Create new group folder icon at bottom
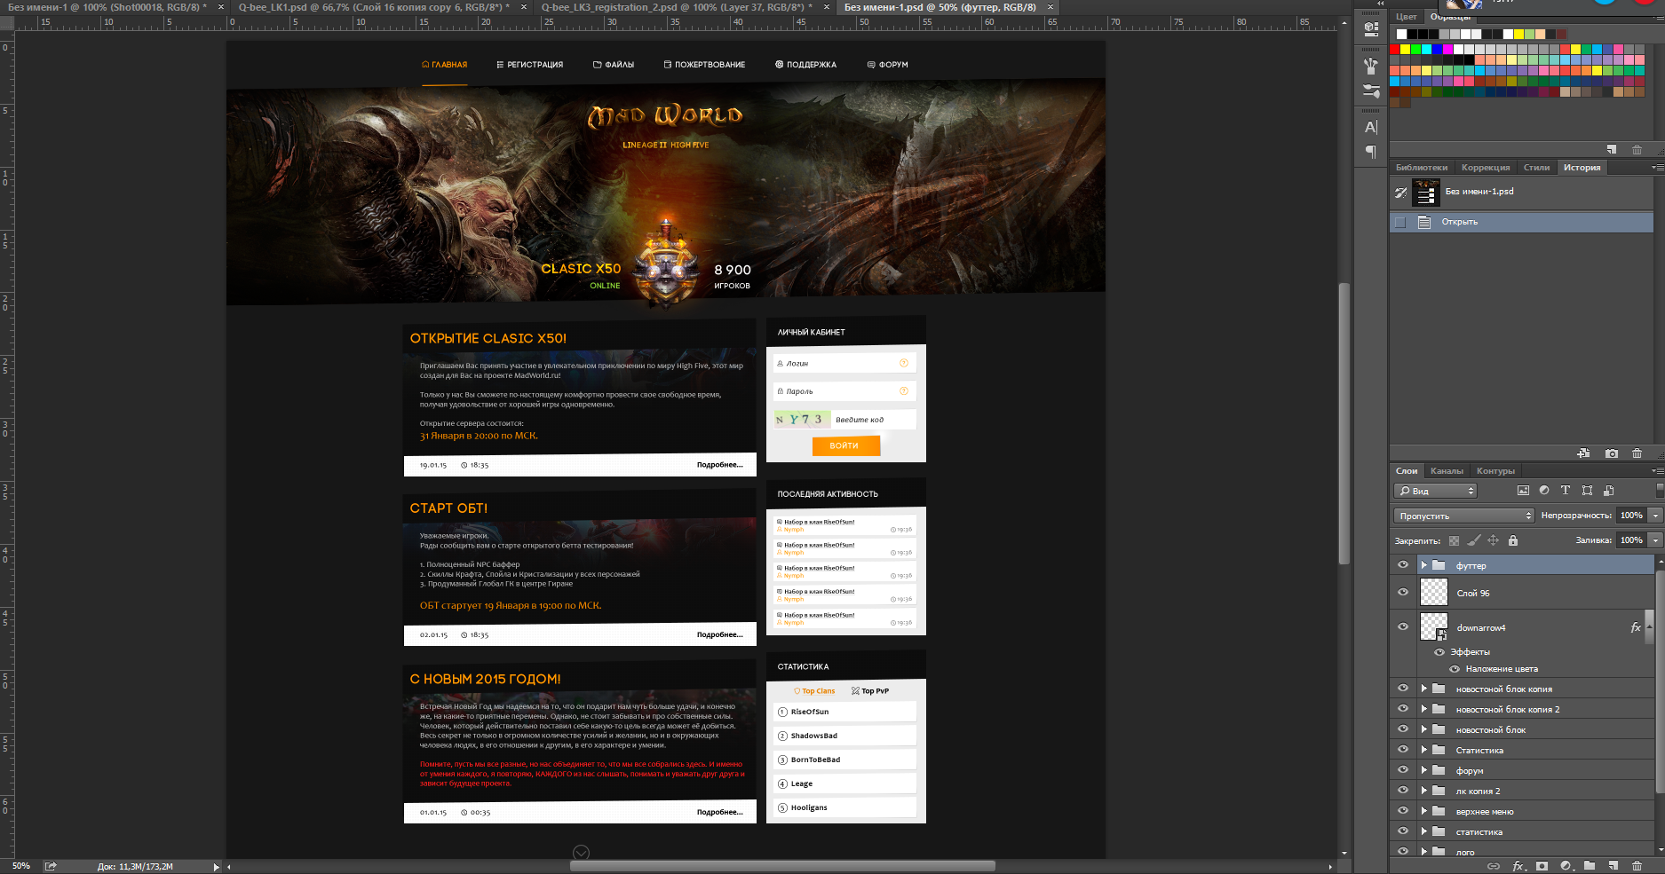The width and height of the screenshot is (1665, 874). click(x=1590, y=866)
